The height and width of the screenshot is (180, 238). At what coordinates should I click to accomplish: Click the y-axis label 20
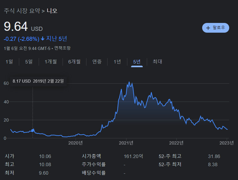6,120
